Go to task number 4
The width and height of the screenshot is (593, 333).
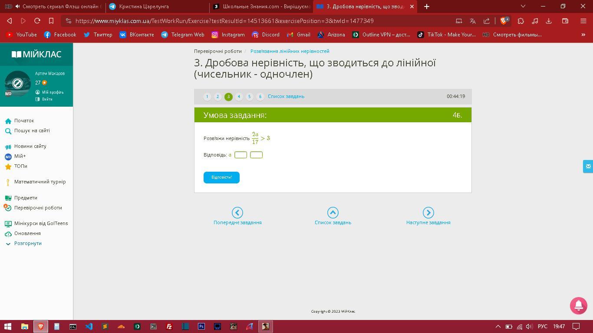coord(239,97)
